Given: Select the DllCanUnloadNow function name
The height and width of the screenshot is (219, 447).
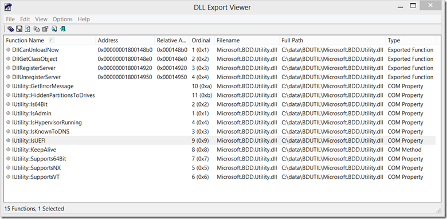Looking at the screenshot, I should pos(36,50).
